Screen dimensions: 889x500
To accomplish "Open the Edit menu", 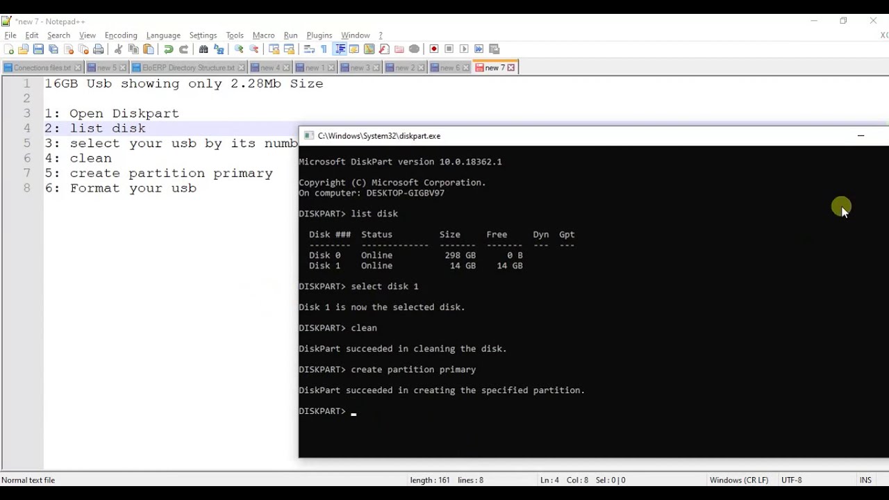I will 32,35.
